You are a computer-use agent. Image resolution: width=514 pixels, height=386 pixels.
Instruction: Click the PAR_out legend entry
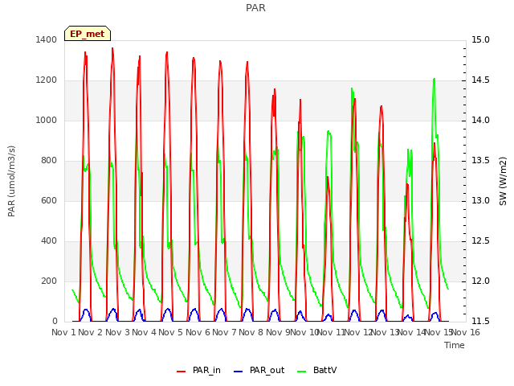259,371
